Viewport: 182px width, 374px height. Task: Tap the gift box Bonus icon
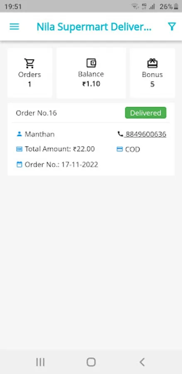tap(152, 63)
